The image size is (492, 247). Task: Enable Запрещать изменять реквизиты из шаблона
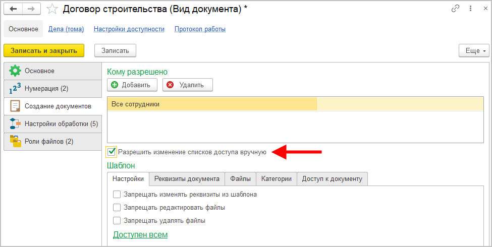point(117,194)
